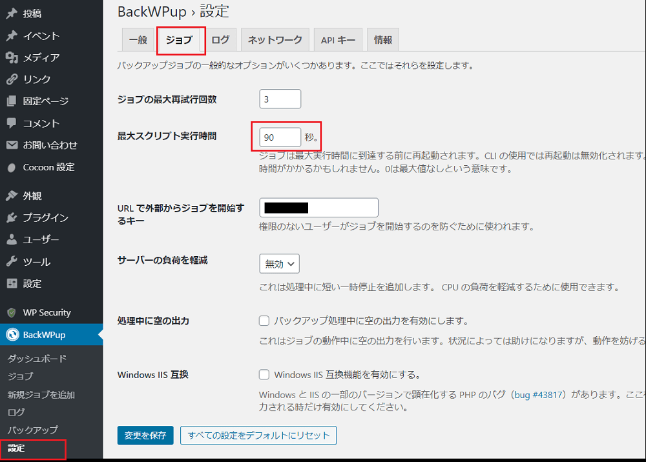Viewport: 646px width, 462px height.
Task: Click the chain icon for リンク
Action: point(12,79)
